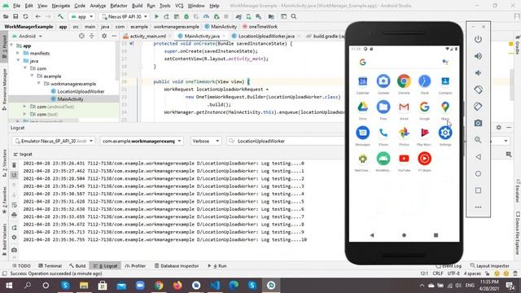The height and width of the screenshot is (293, 521).
Task: Run the app with the green play button
Action: [156, 16]
